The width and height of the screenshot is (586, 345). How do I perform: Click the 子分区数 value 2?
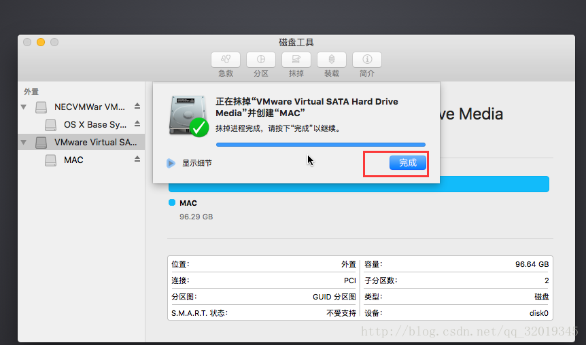(547, 280)
